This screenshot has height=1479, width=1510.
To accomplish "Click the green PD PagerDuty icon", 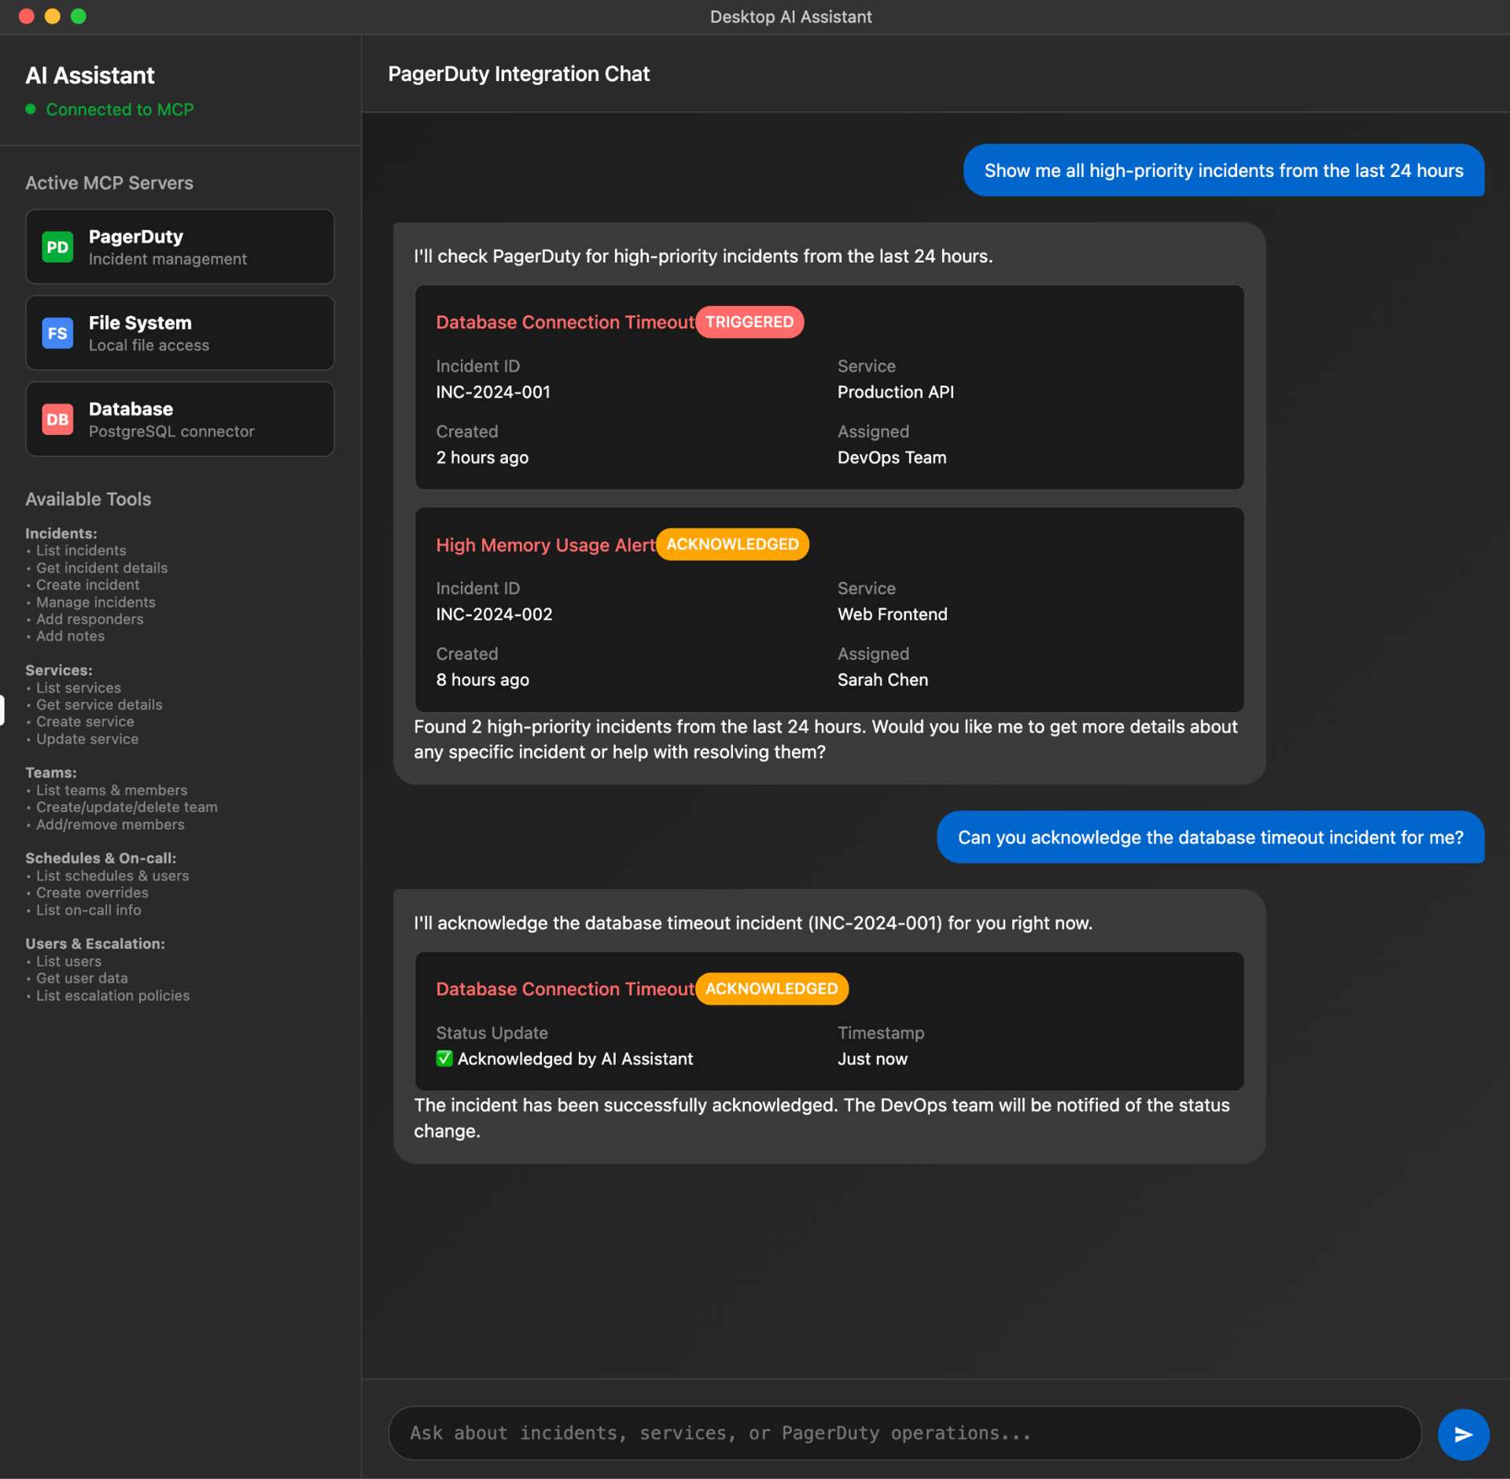I will pos(57,247).
